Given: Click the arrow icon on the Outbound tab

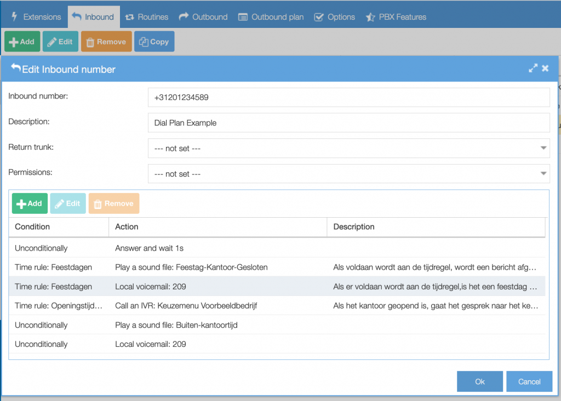Looking at the screenshot, I should click(x=184, y=16).
